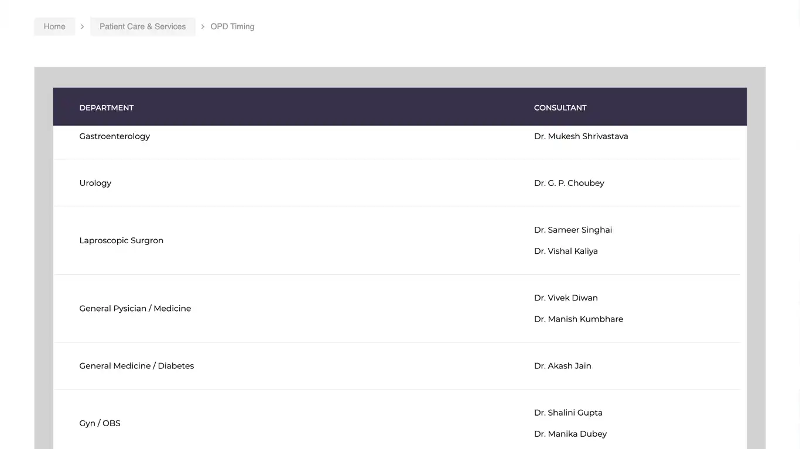Click on Dr. Manish Kumbhare
This screenshot has height=449, width=800.
point(579,319)
